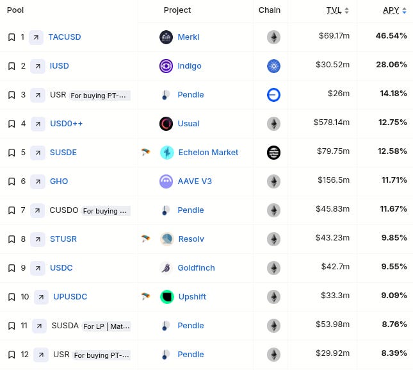Click the Pool column header
413x370 pixels.
click(x=15, y=10)
